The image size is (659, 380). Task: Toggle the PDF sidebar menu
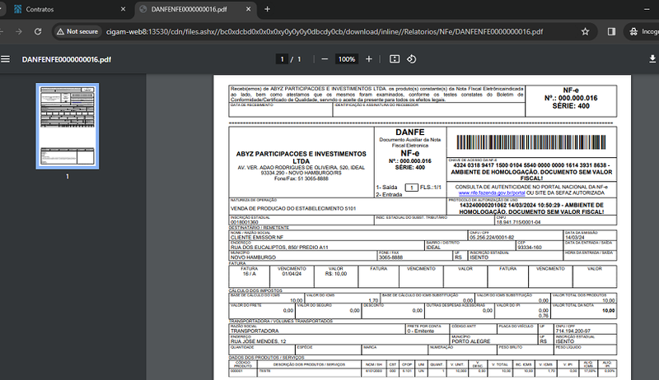click(x=6, y=59)
